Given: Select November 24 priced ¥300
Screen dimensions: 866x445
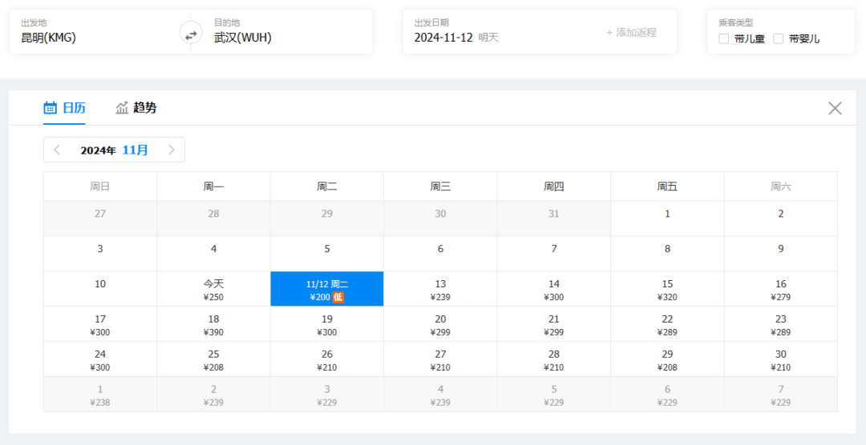Looking at the screenshot, I should (100, 359).
